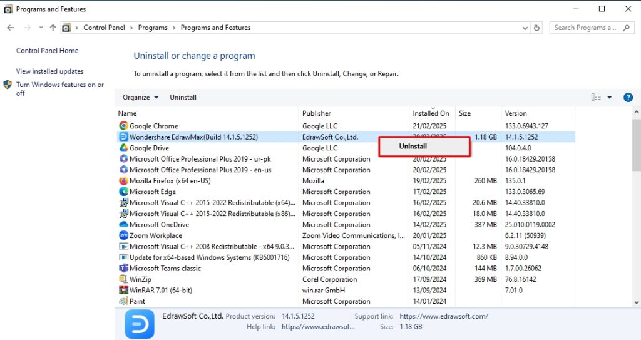Select the Zoom Workplace row name

[x=156, y=235]
